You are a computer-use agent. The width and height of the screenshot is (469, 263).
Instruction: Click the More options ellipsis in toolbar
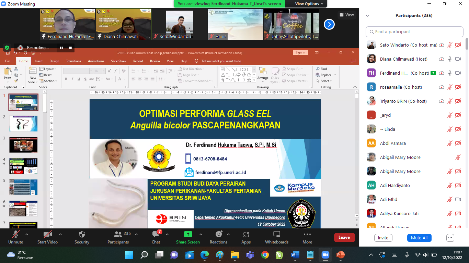(x=307, y=235)
